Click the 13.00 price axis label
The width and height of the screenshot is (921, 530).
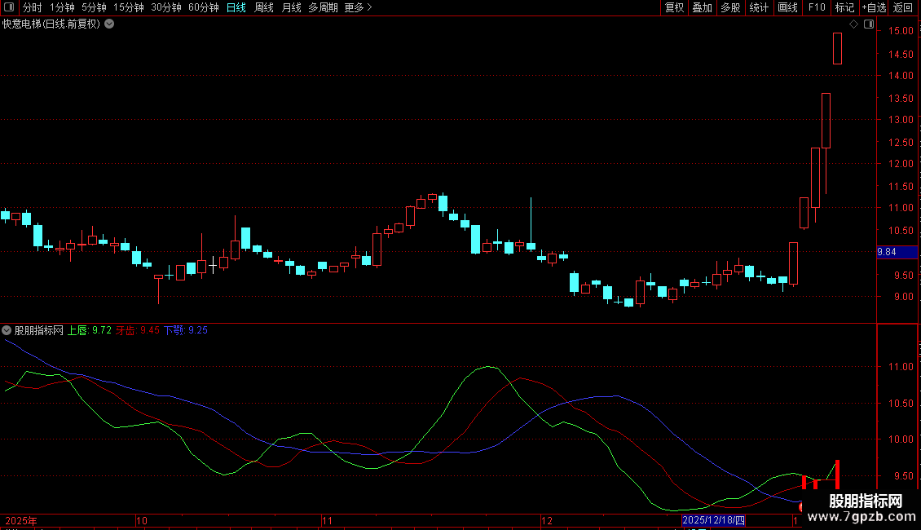tap(901, 119)
